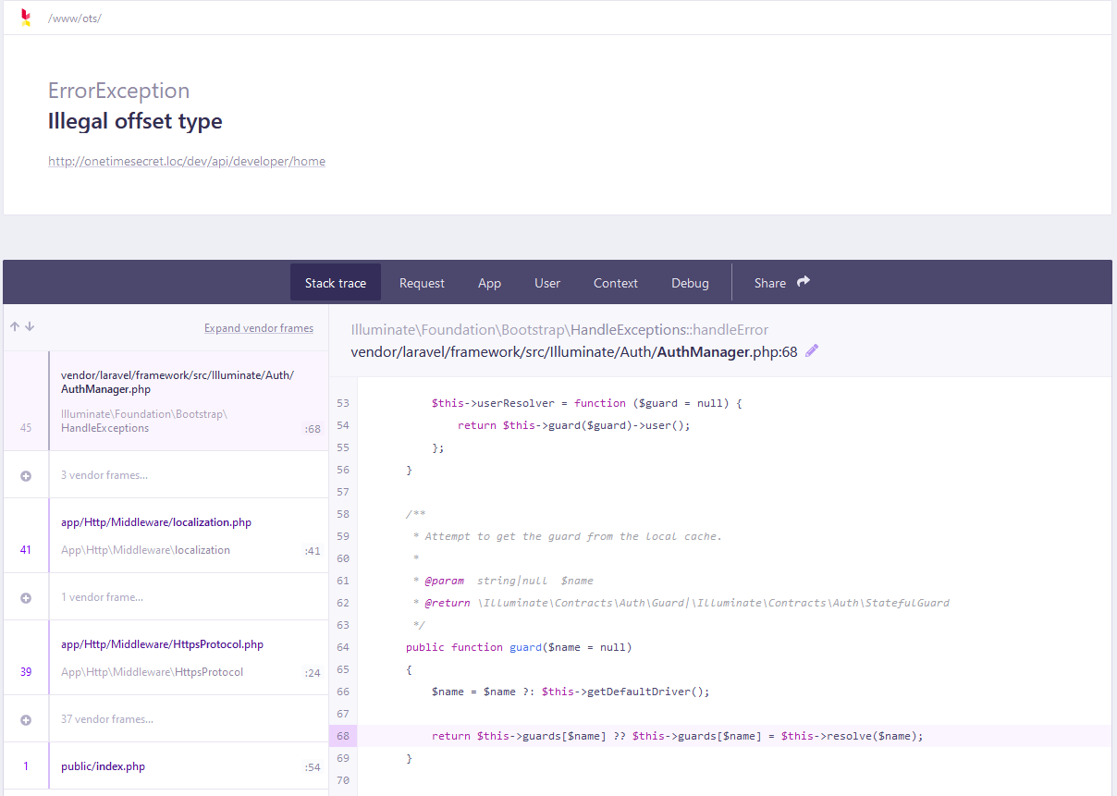Click the Share arrow icon
The width and height of the screenshot is (1117, 796).
[x=804, y=282]
